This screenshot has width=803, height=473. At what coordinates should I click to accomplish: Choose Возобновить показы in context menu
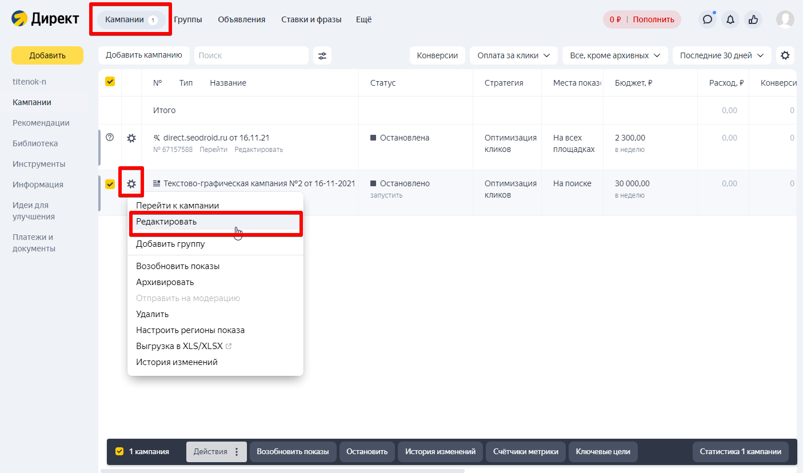(x=215, y=266)
